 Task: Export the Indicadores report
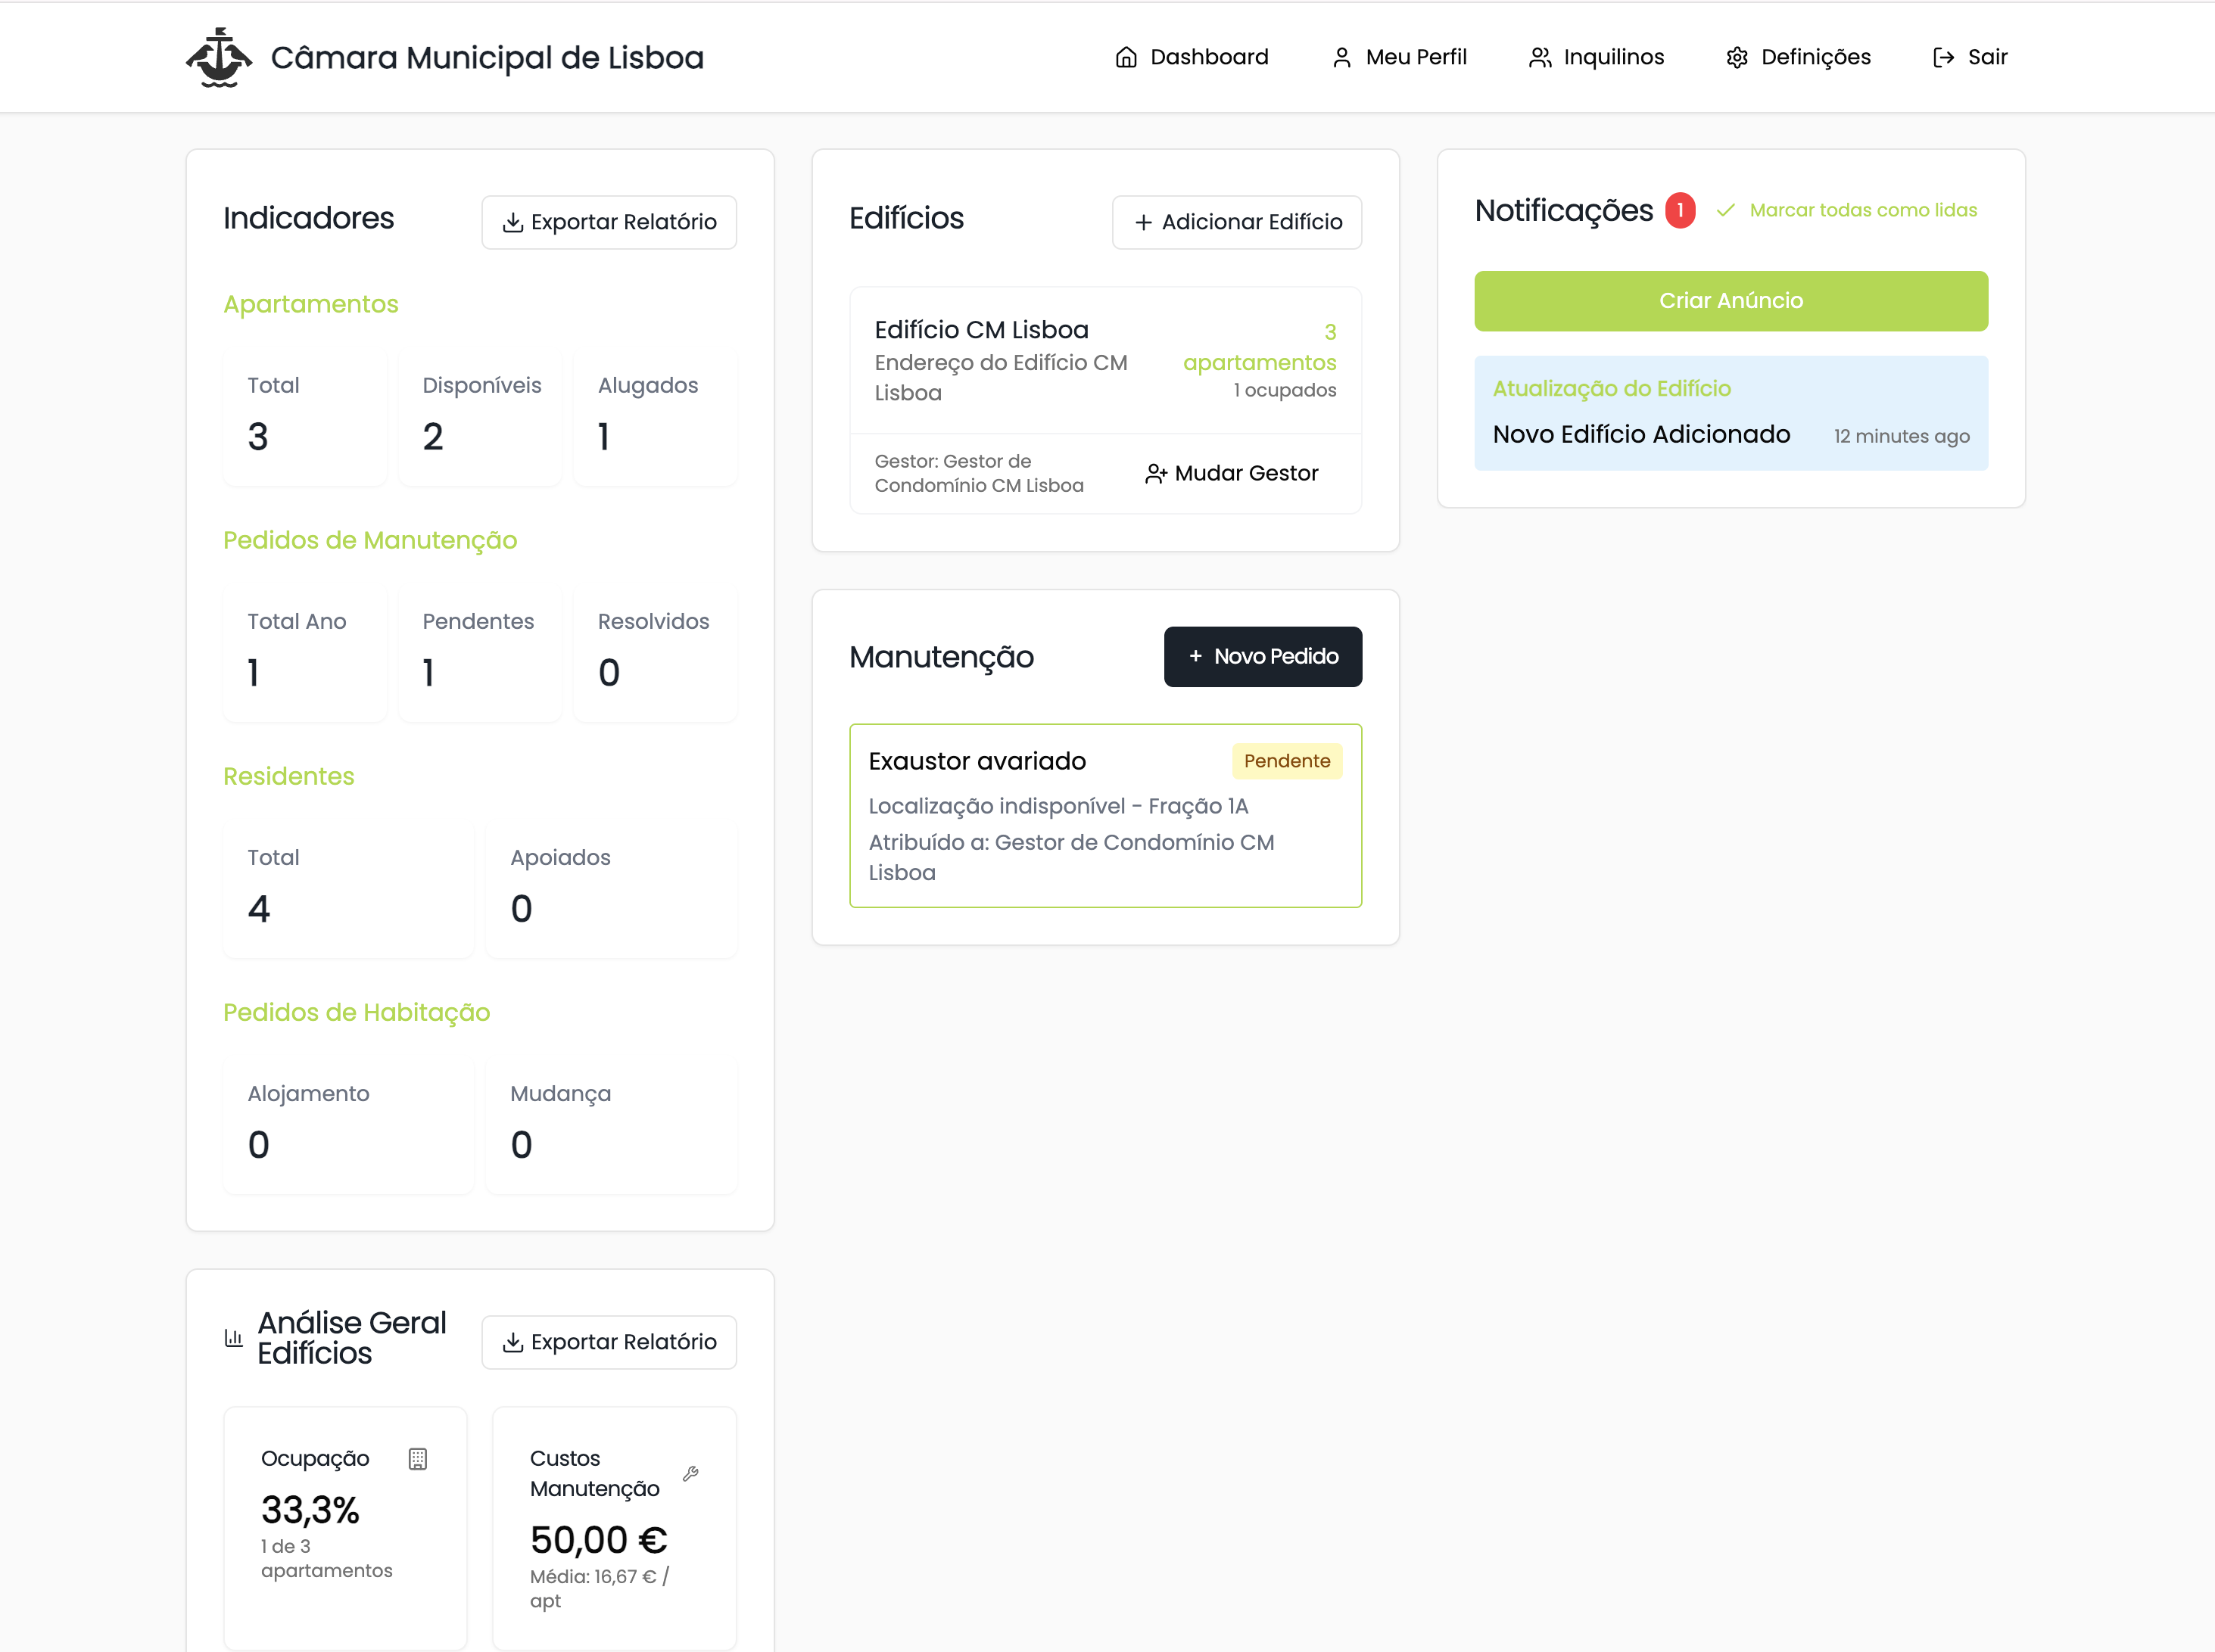(x=609, y=222)
